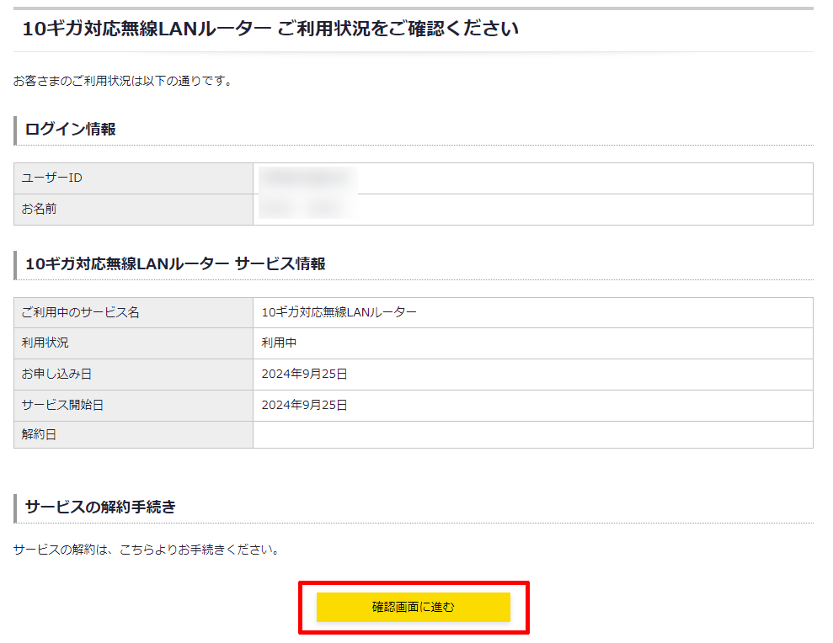Viewport: 833px width, 643px height.
Task: Select the サービス開始日 label cell
Action: coord(63,405)
